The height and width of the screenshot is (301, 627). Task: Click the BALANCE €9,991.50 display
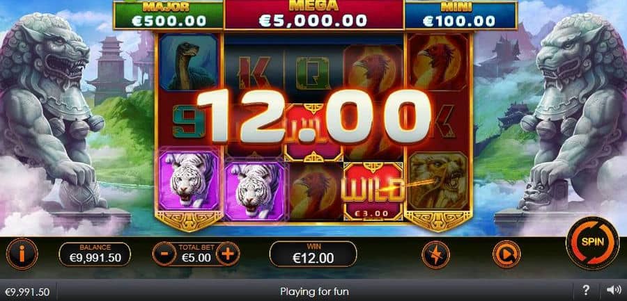click(x=95, y=254)
